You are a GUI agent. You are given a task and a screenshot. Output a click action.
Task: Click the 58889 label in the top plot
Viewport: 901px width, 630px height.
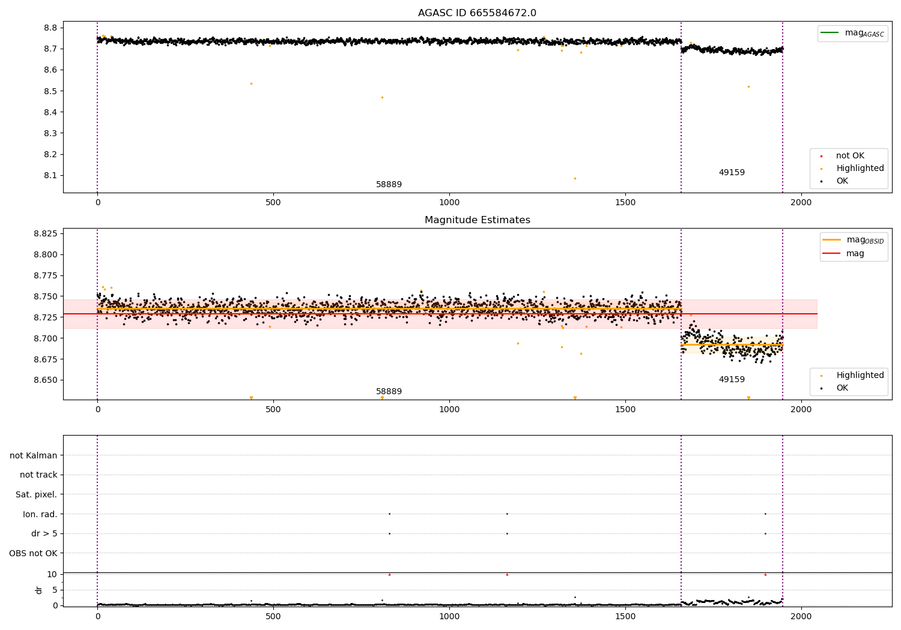tap(389, 185)
